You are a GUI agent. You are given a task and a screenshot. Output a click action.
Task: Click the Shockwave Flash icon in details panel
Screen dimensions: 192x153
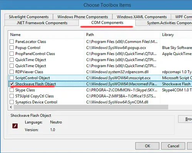pyautogui.click(x=15, y=126)
